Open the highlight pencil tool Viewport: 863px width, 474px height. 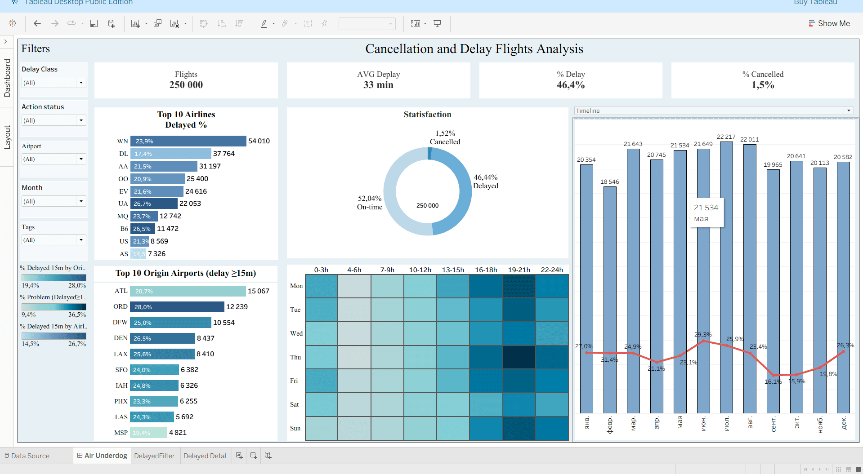coord(264,23)
